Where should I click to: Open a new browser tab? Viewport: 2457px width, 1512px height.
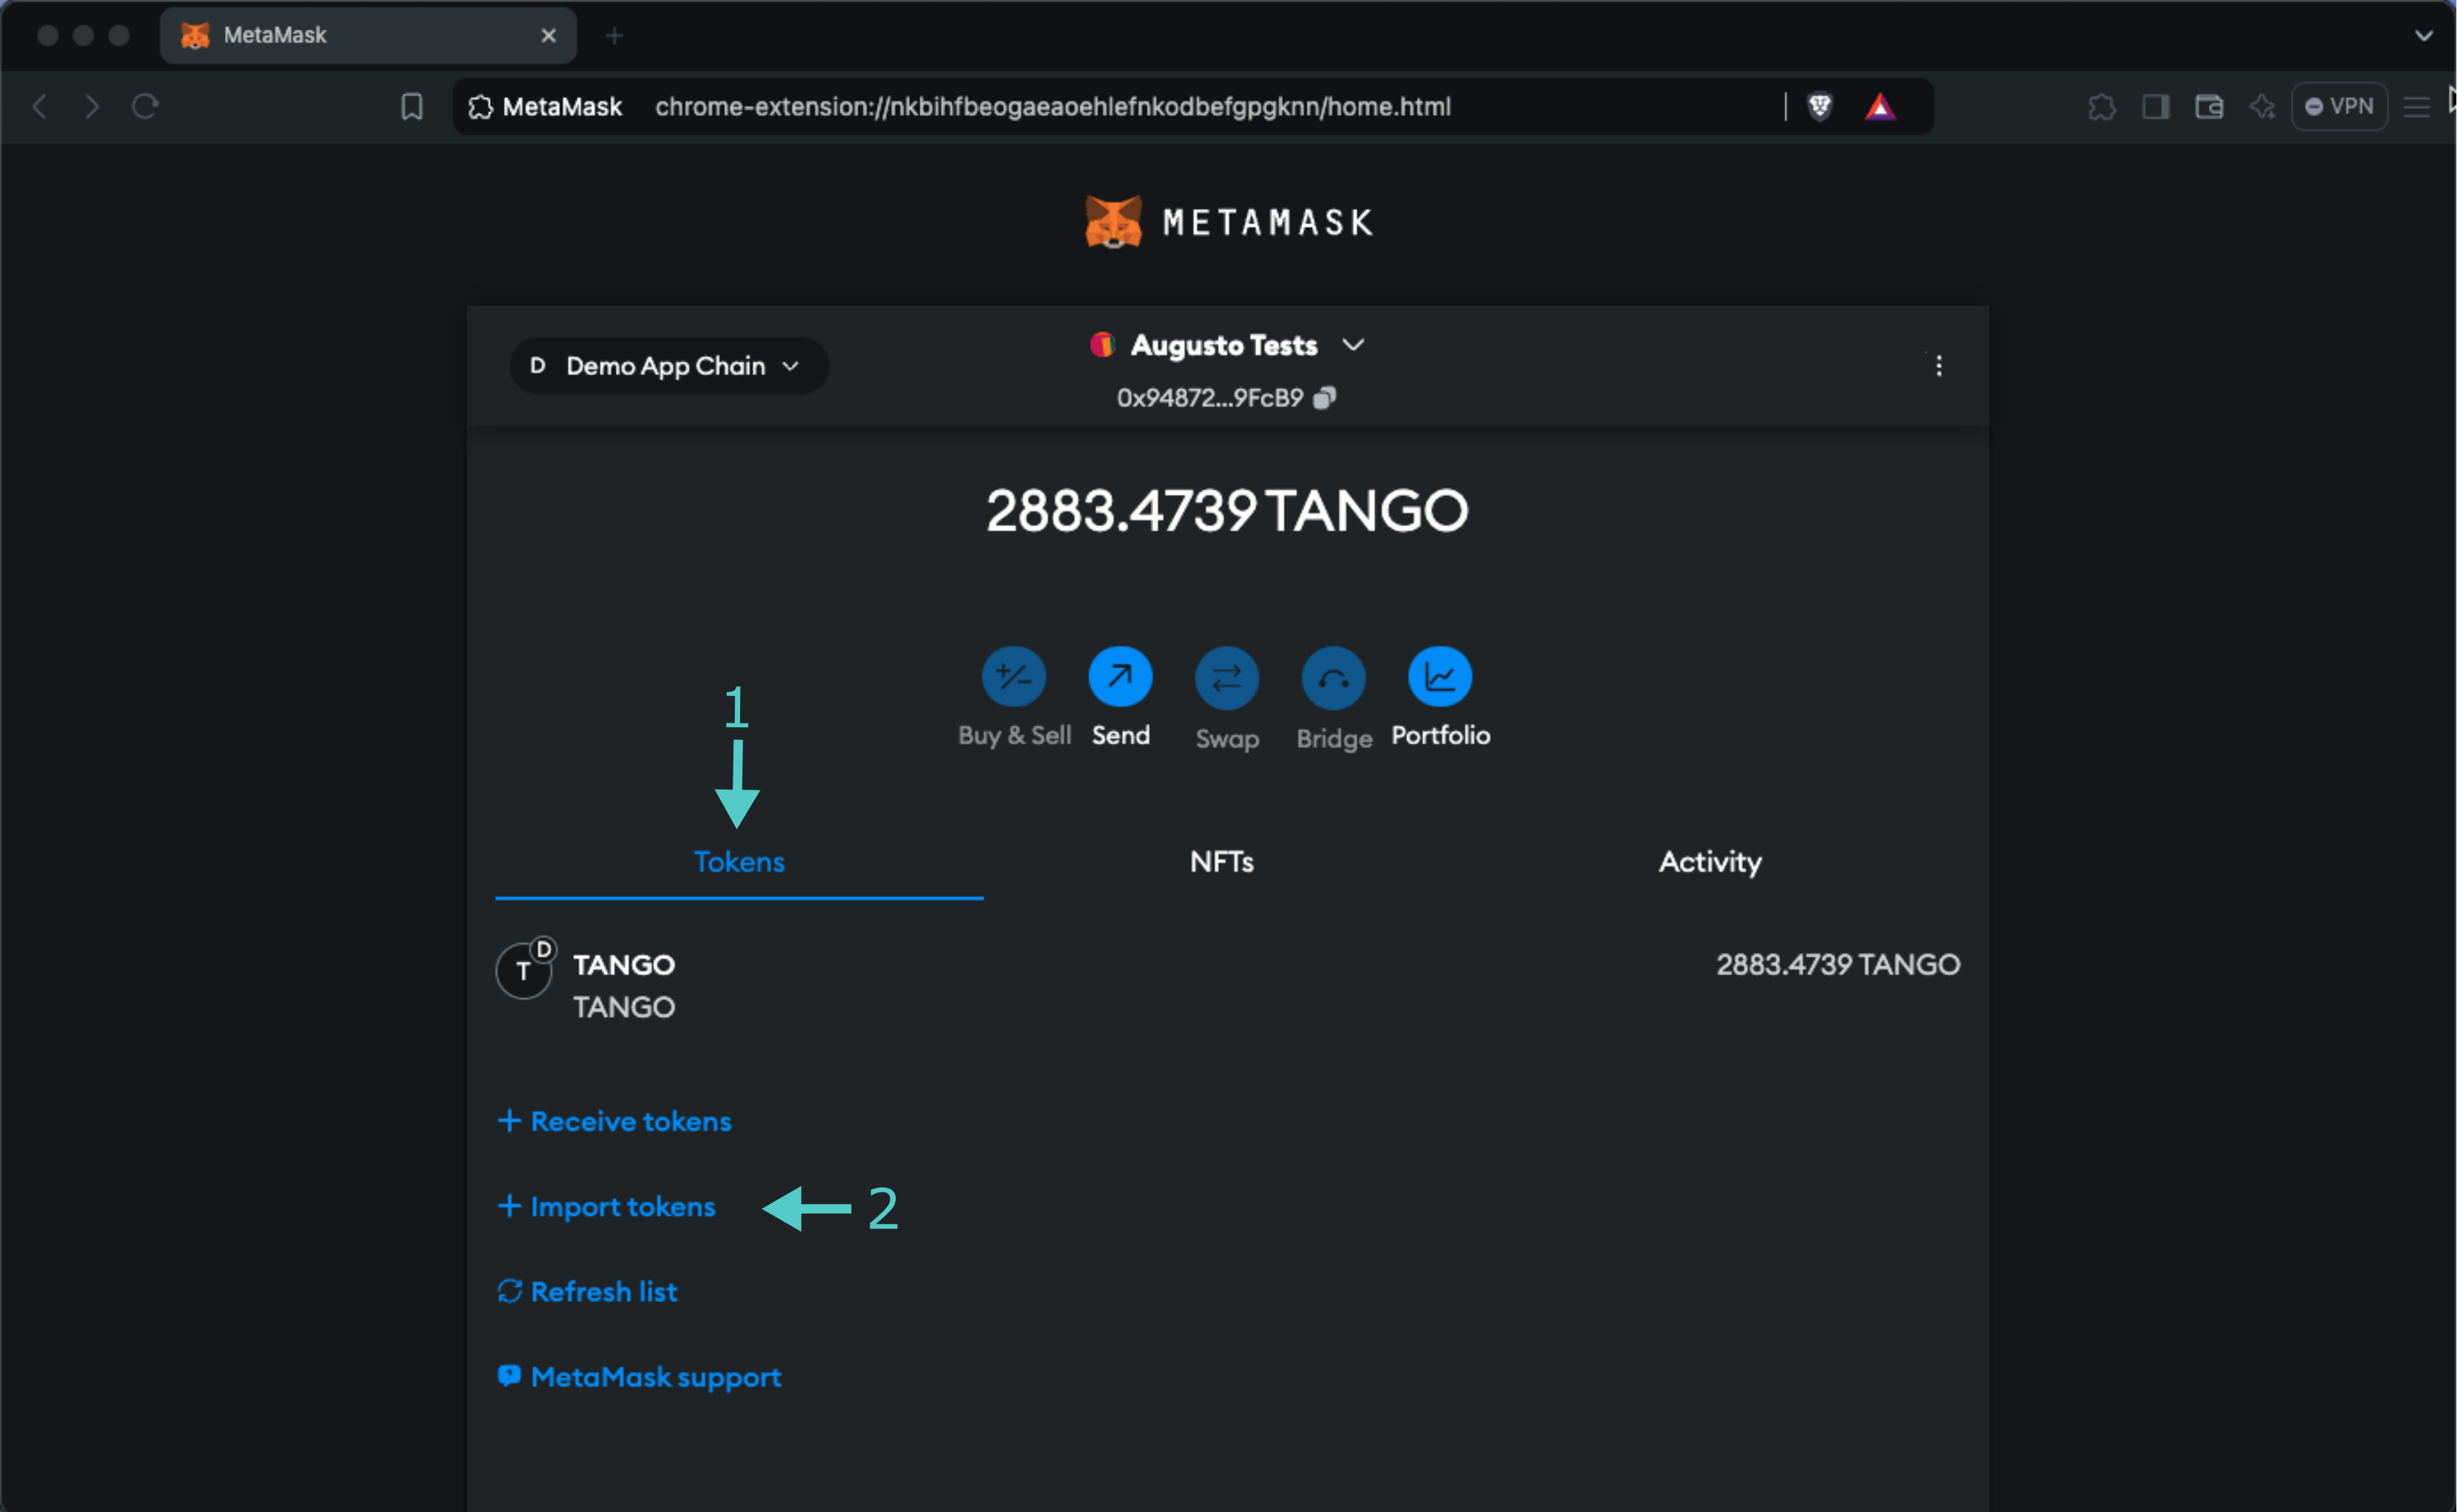coord(614,36)
